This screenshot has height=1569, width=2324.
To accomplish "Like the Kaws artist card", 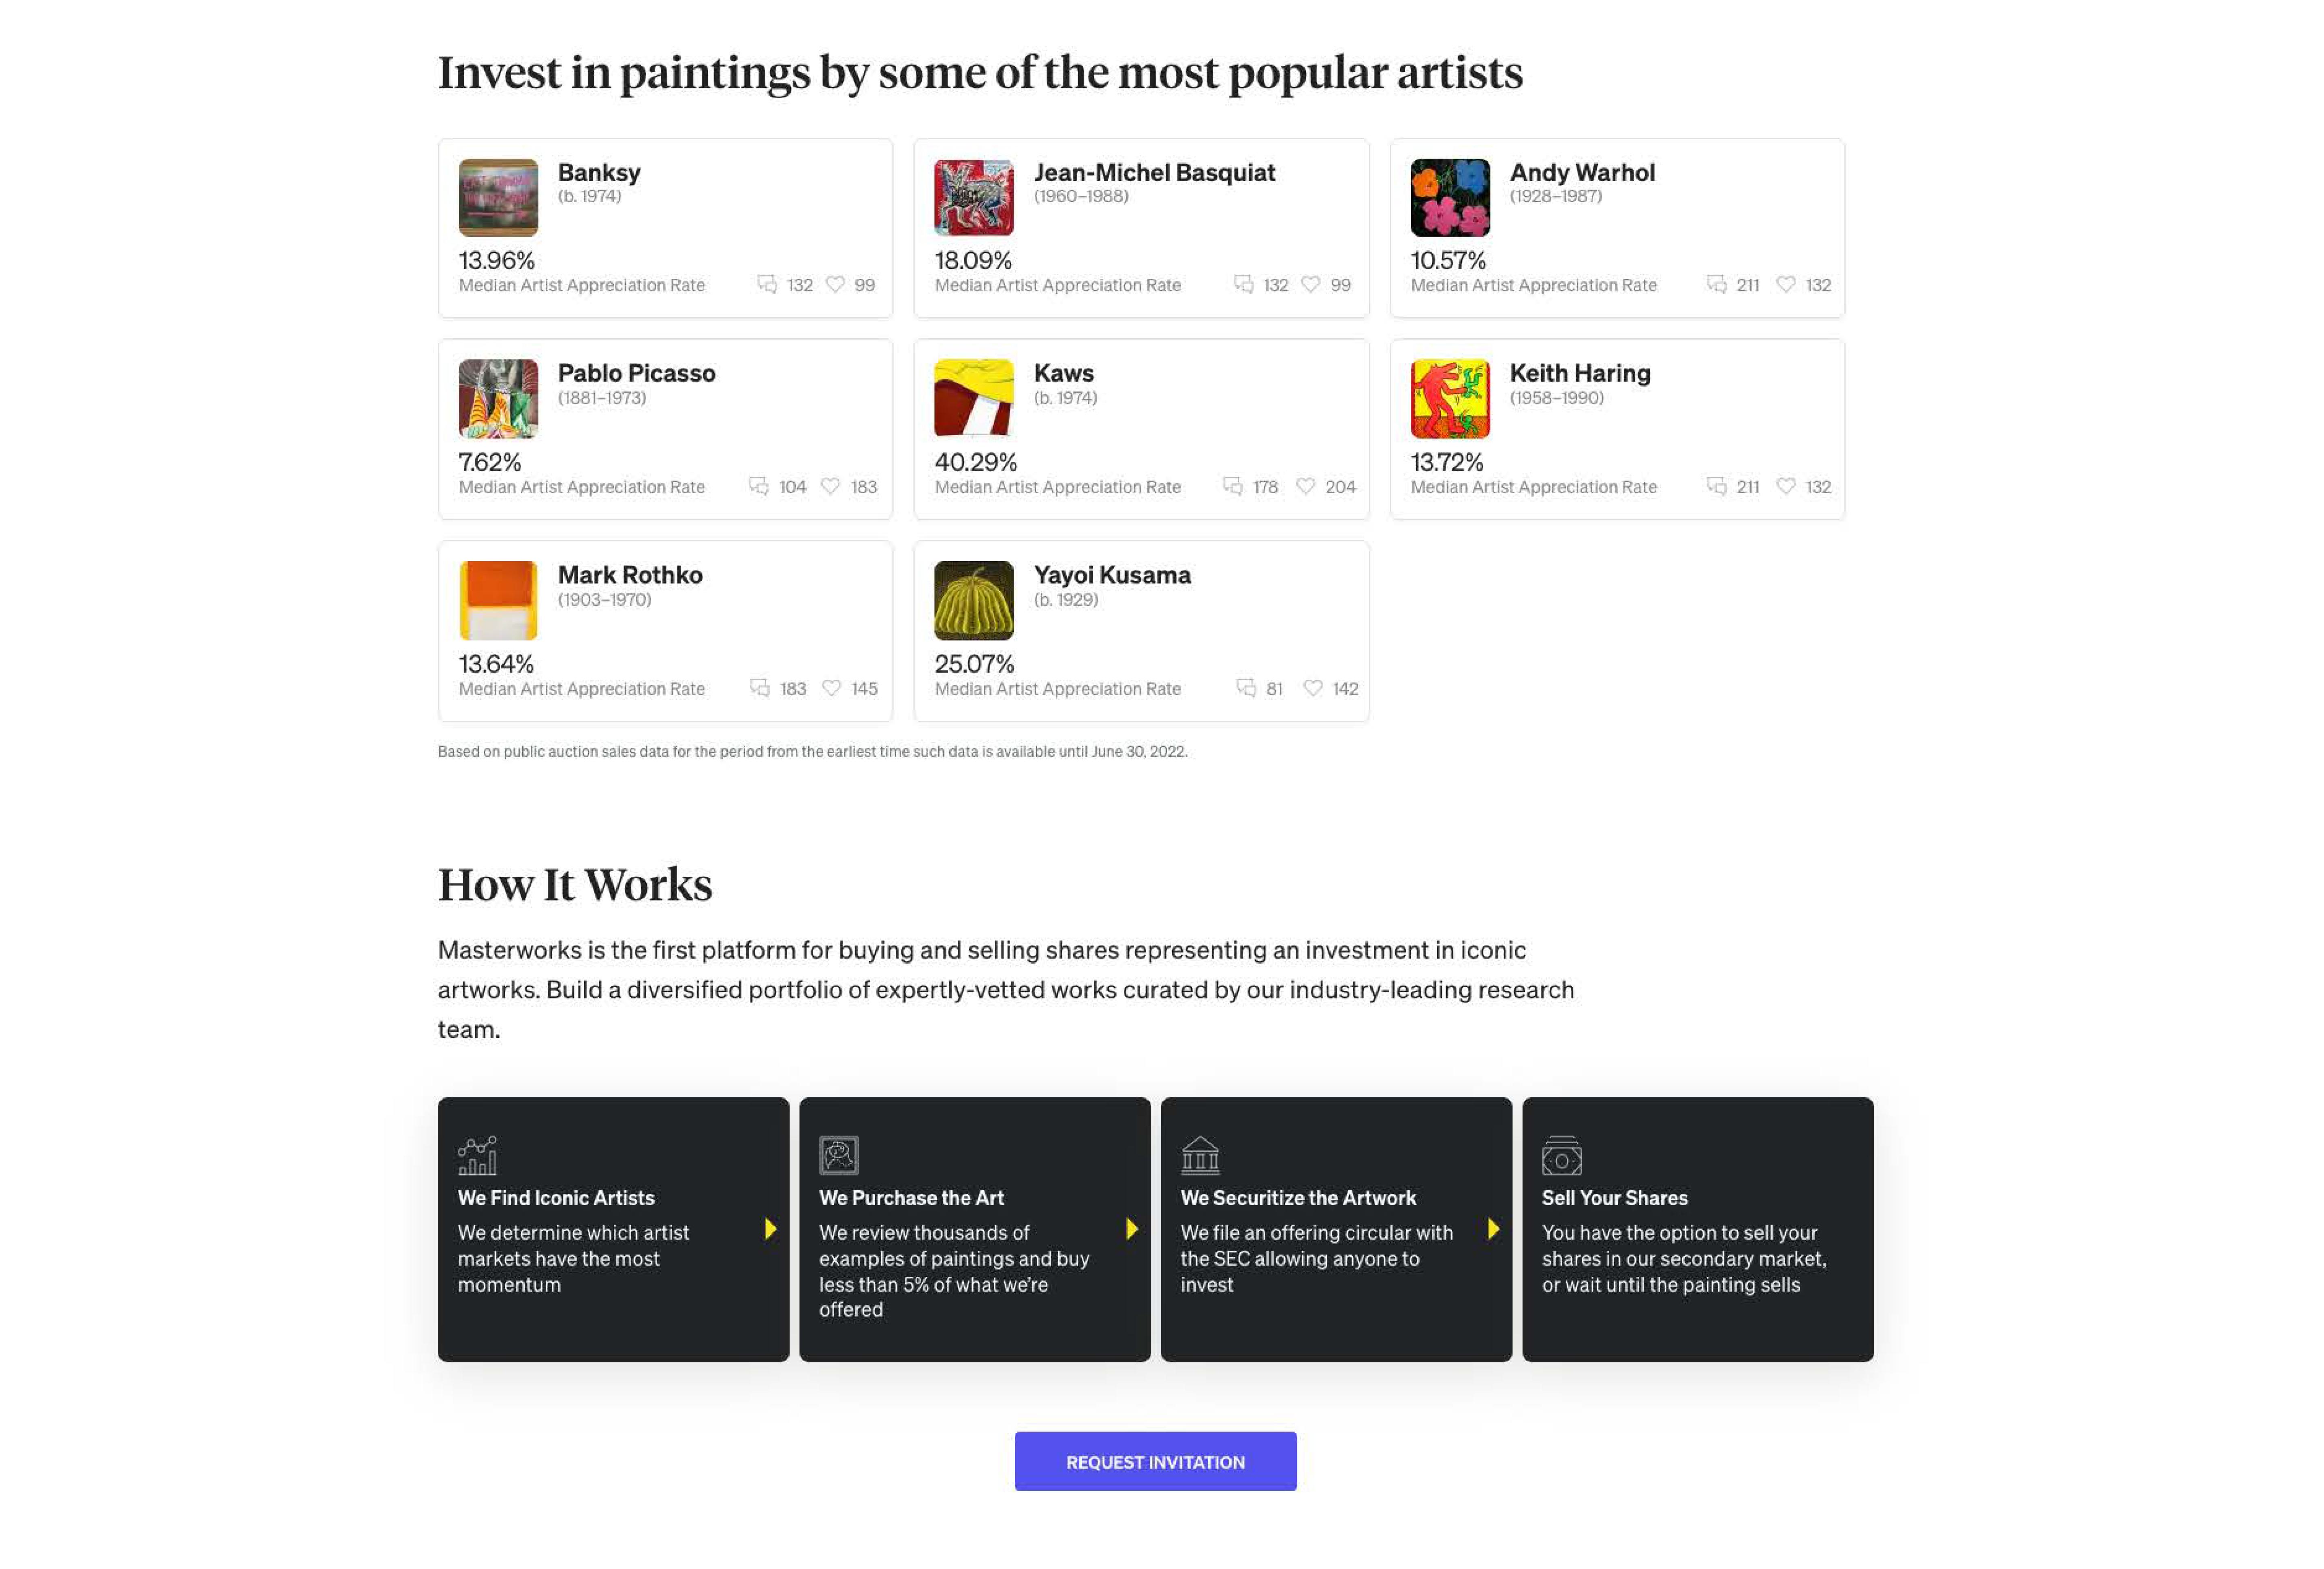I will click(1305, 487).
